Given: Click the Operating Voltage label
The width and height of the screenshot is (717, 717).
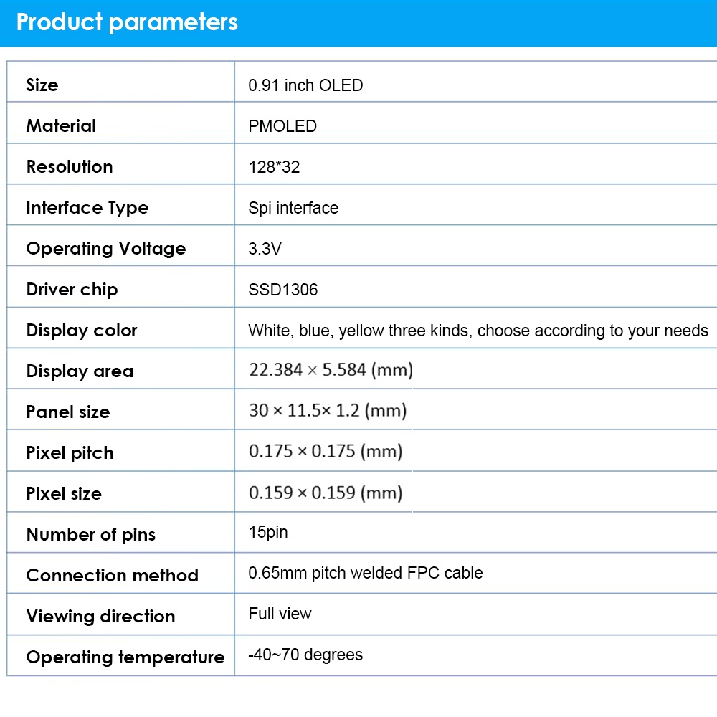Looking at the screenshot, I should tap(106, 249).
